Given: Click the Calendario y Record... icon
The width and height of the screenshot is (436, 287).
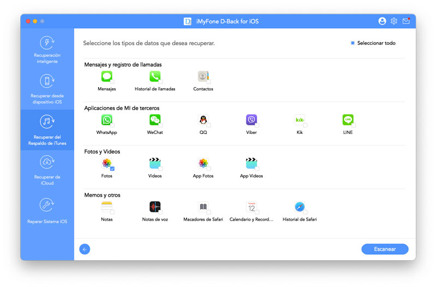Looking at the screenshot, I should (251, 207).
